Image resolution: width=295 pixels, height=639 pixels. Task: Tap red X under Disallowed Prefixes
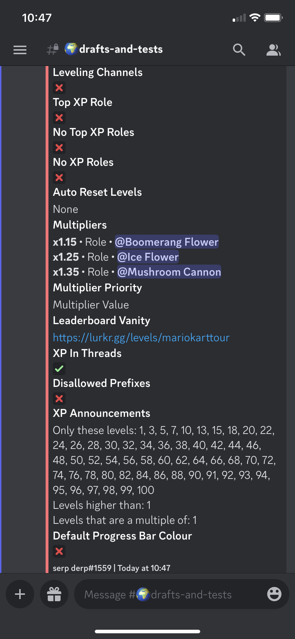pos(59,398)
